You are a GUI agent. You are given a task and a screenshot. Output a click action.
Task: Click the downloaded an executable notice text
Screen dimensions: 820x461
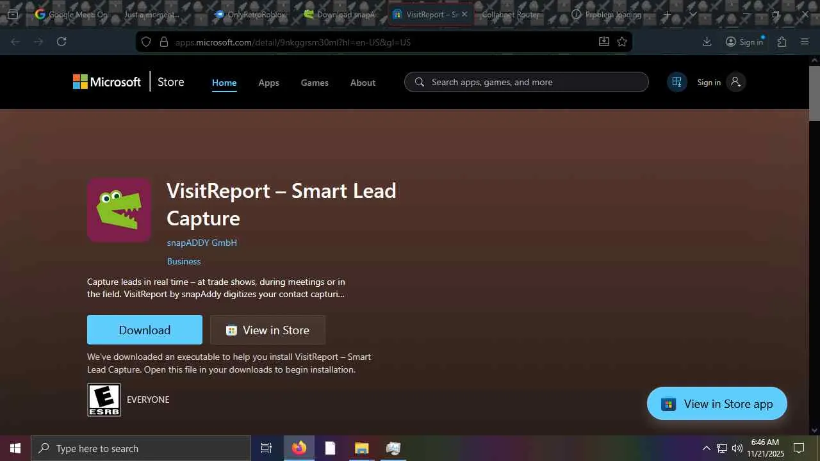[229, 363]
